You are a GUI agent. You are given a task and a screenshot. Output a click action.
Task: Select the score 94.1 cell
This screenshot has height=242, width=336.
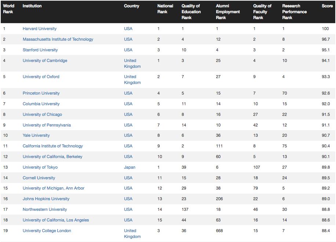pos(326,60)
